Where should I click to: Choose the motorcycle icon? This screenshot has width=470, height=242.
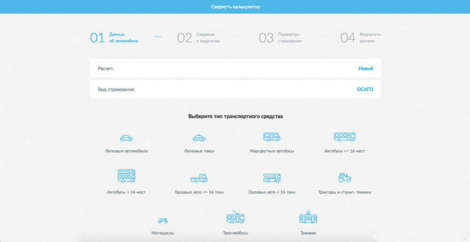(x=163, y=220)
